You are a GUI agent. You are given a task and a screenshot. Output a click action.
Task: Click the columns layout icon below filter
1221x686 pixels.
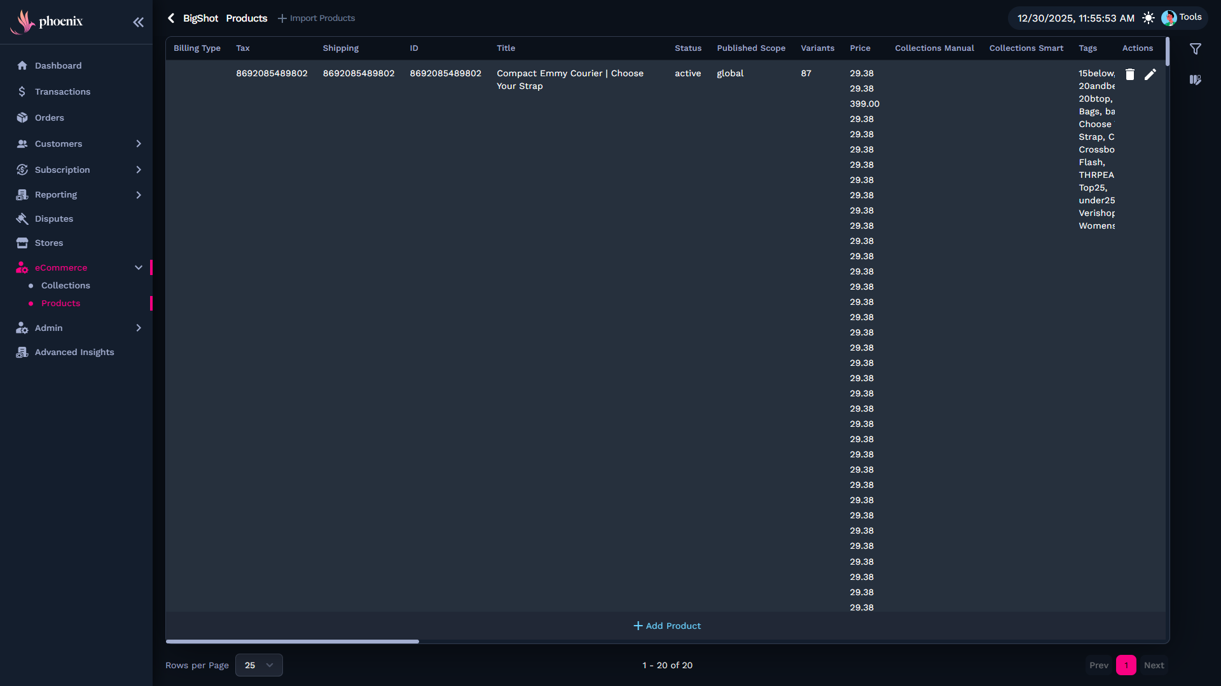coord(1196,80)
